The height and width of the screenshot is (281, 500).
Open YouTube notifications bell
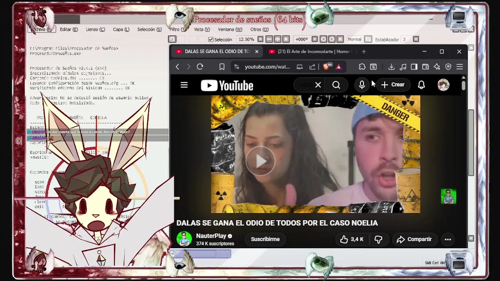pyautogui.click(x=421, y=85)
